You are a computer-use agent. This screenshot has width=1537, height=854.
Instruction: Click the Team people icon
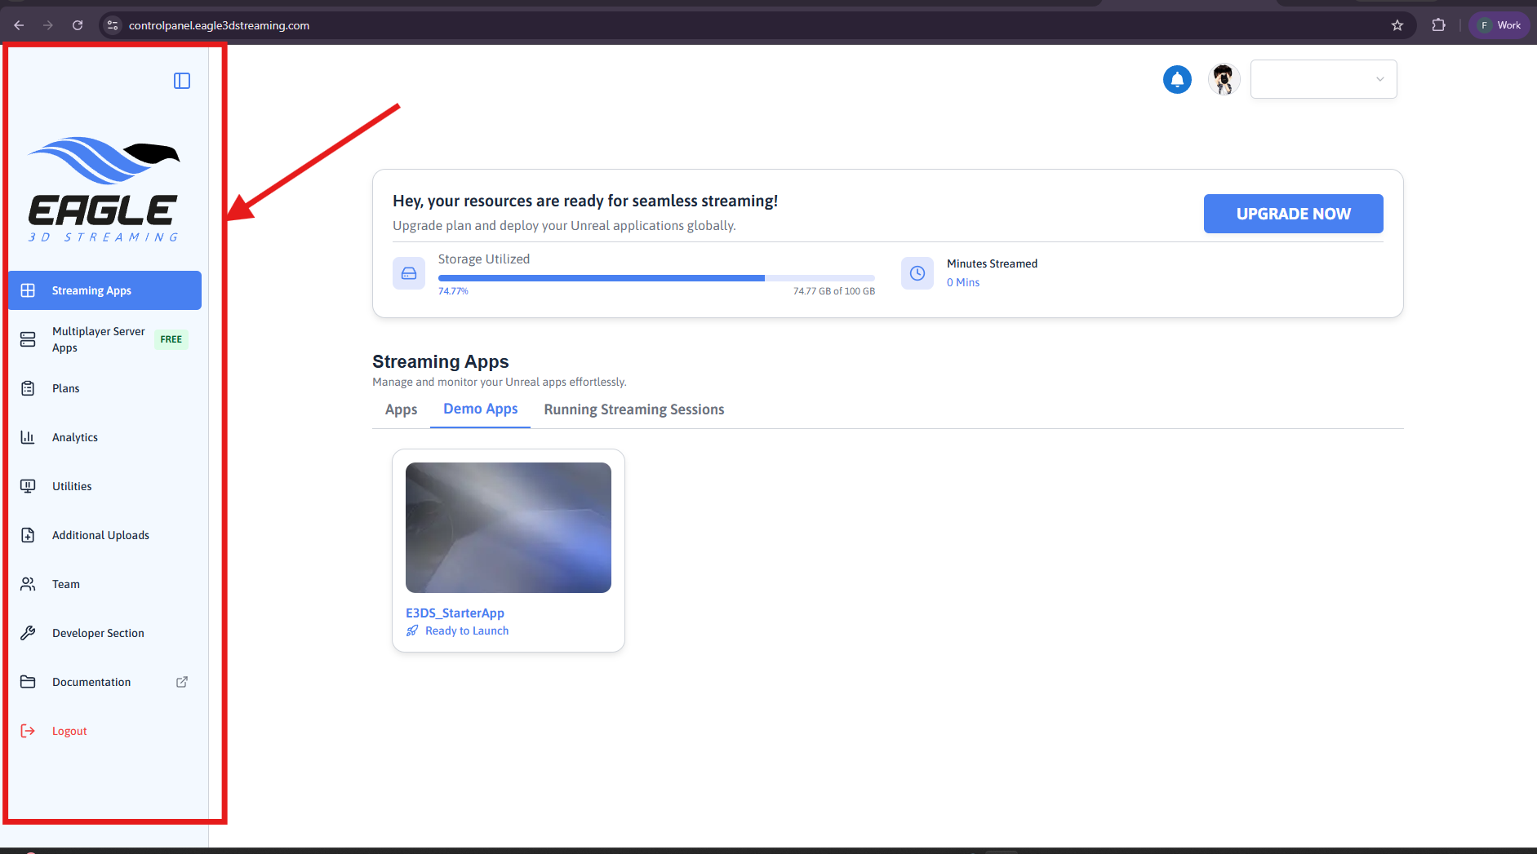(28, 584)
